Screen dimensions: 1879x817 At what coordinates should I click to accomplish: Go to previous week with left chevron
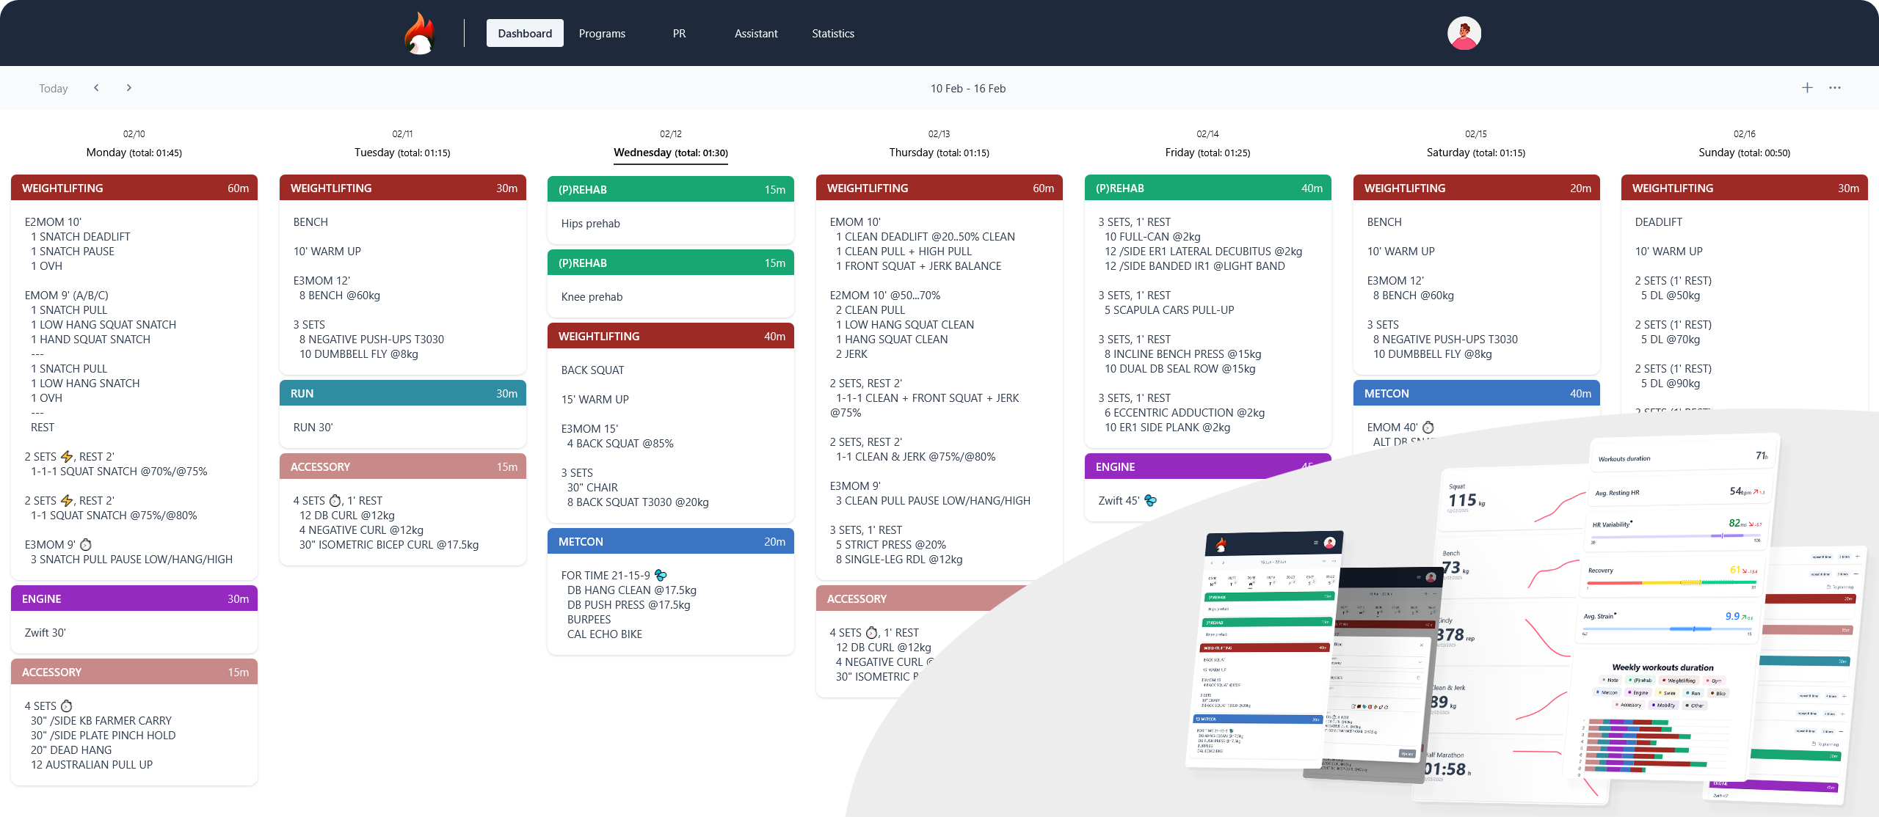click(x=96, y=88)
